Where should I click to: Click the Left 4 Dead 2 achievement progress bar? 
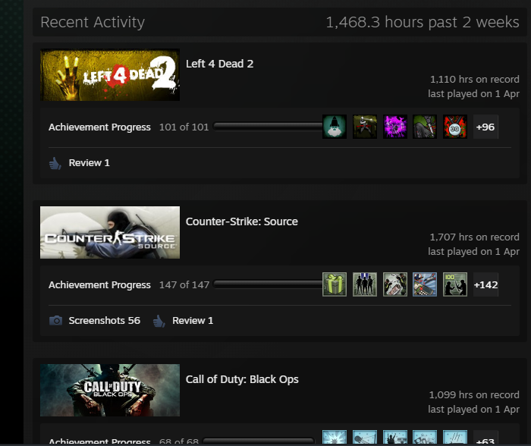[x=268, y=127]
